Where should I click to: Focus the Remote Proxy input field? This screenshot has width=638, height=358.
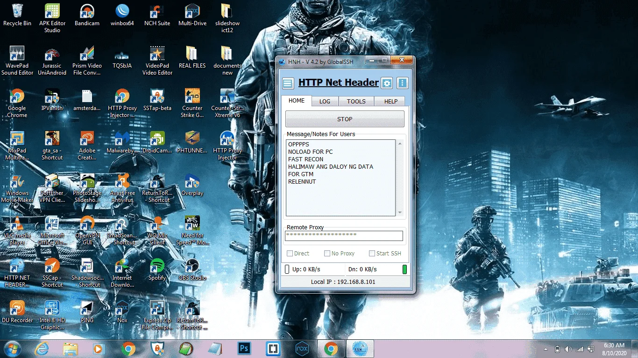[x=344, y=236]
